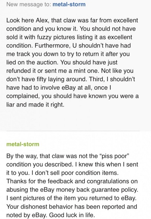Click the horizontal divider between messages
The width and height of the screenshot is (151, 219).
point(73,131)
